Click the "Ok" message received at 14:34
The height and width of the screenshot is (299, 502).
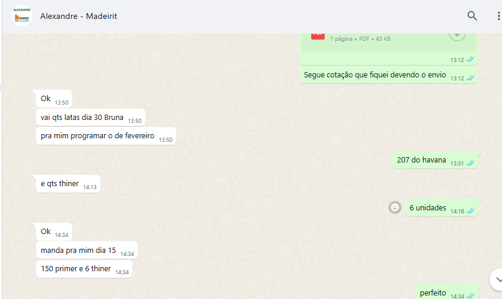point(54,232)
